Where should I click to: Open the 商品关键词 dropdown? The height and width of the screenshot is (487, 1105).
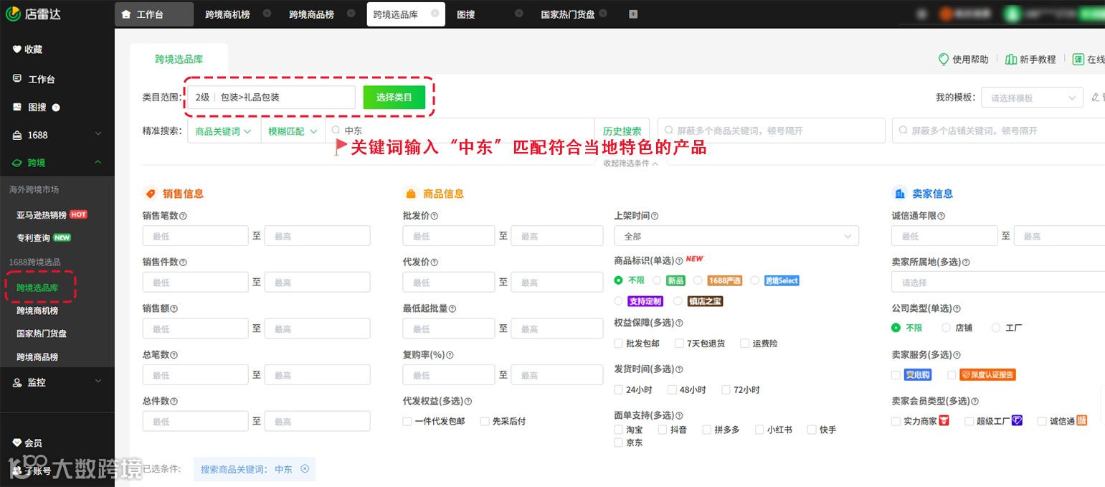[224, 131]
